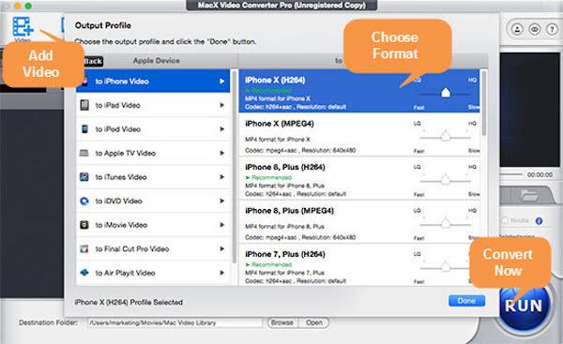Expand the to Apple TV Video arrow
563x344 pixels.
coord(221,153)
